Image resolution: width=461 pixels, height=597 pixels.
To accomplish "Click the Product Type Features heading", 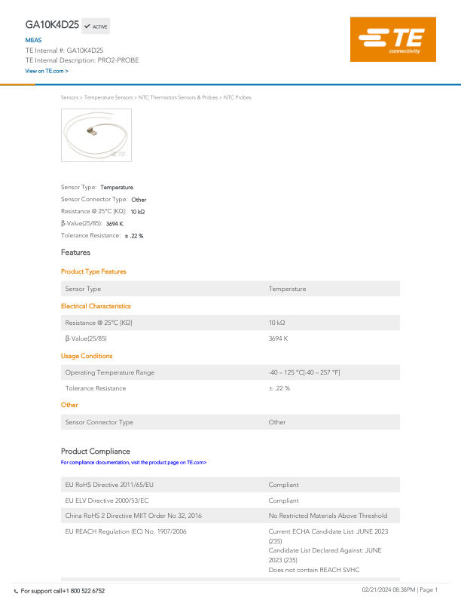I will (x=93, y=271).
